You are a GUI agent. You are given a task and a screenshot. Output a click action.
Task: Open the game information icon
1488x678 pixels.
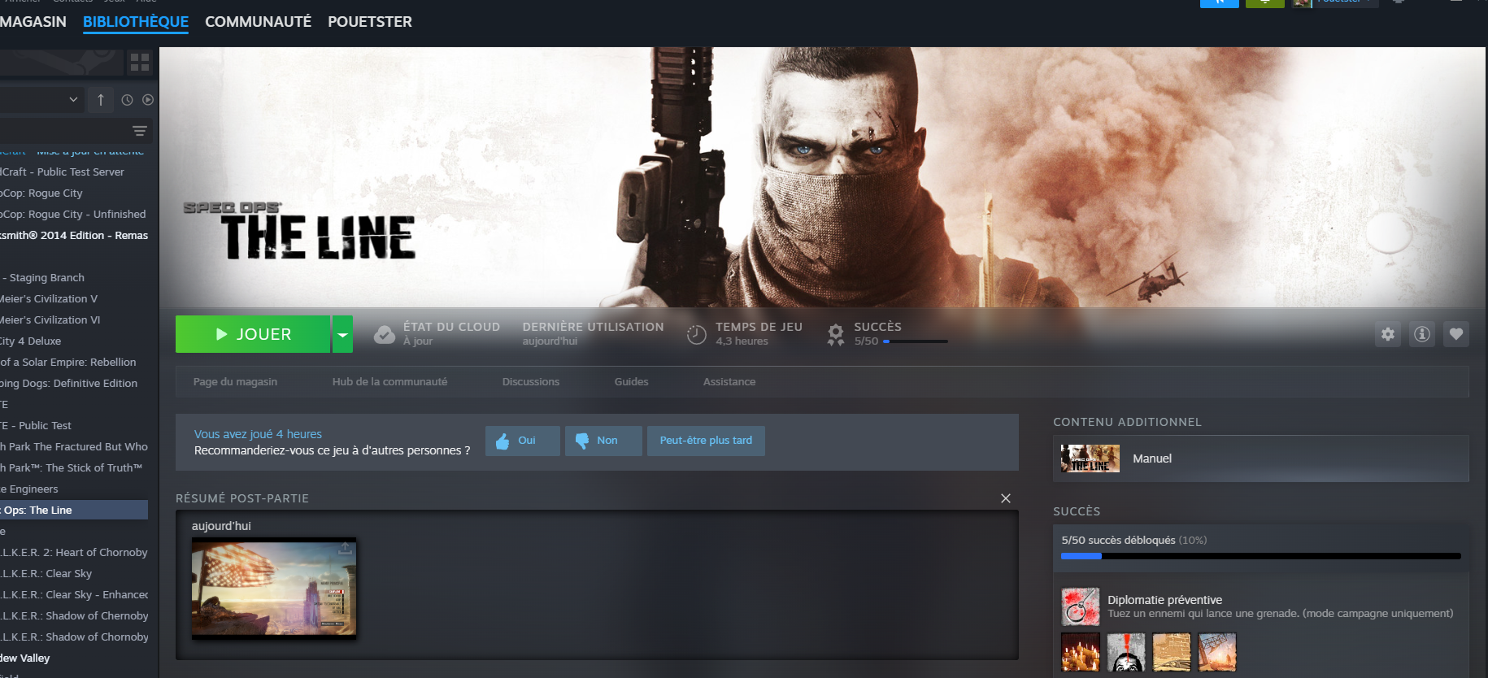(1422, 334)
